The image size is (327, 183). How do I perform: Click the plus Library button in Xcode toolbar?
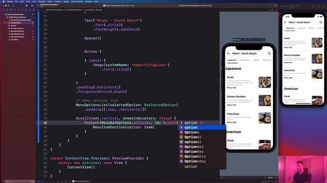tap(270, 6)
